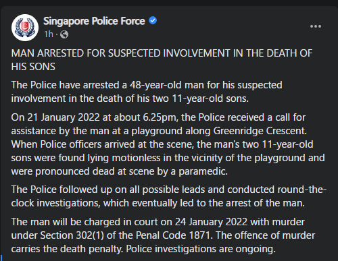This screenshot has height=261, width=338.
Task: Click the line ending 11-year-old sons
Action: pyautogui.click(x=130, y=98)
